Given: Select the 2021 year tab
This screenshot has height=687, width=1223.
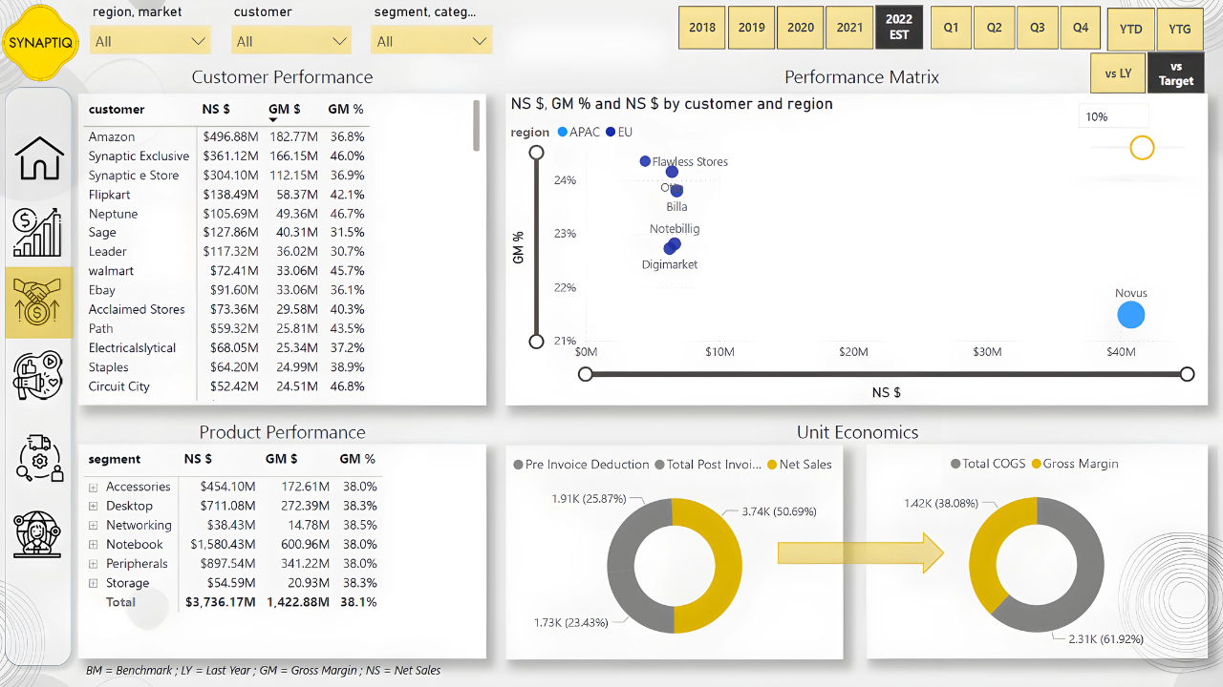Looking at the screenshot, I should click(849, 28).
